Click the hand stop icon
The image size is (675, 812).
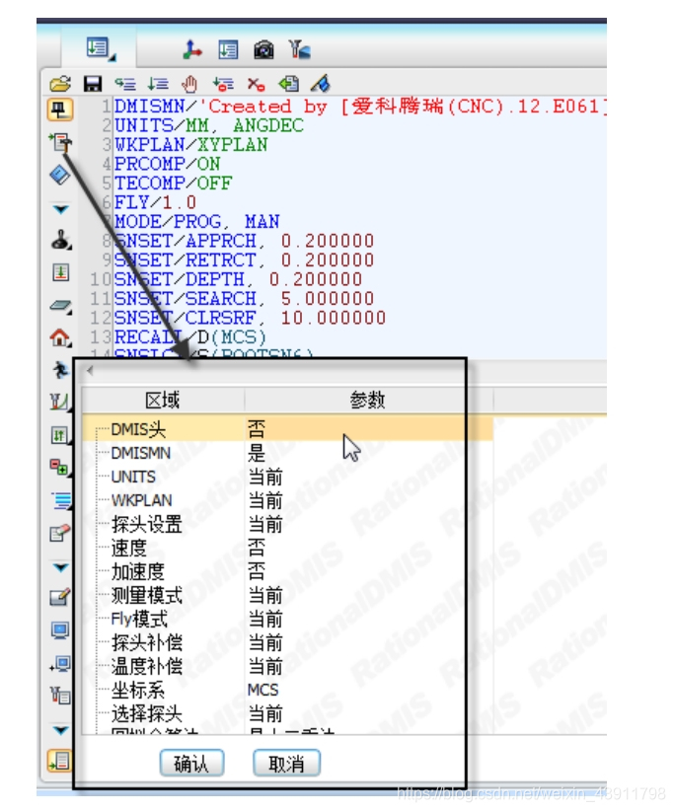[189, 84]
